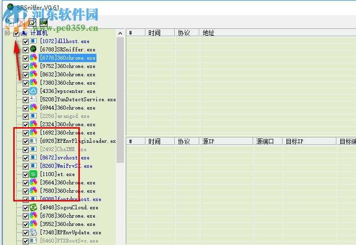Sort top table by 协议 column
This screenshot has height=245, width=356.
187,33
